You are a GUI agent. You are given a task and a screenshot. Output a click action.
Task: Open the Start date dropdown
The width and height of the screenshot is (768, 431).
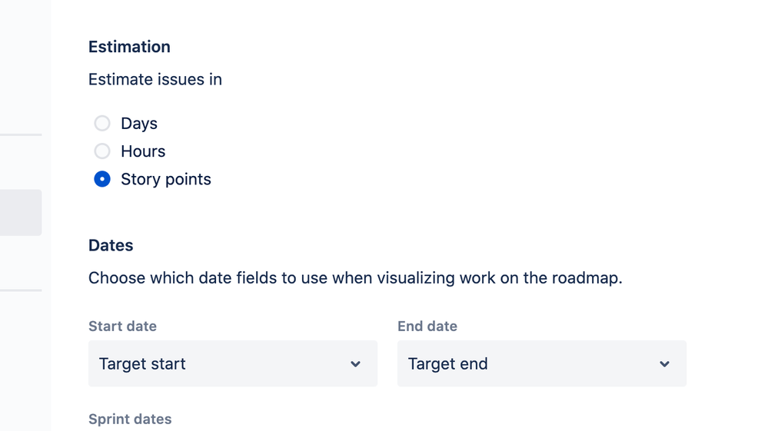pos(232,363)
